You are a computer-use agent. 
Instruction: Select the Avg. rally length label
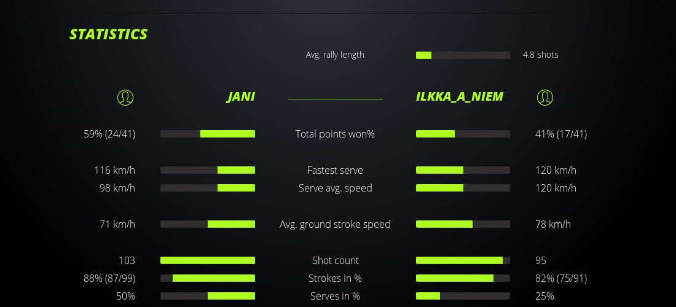click(x=335, y=55)
